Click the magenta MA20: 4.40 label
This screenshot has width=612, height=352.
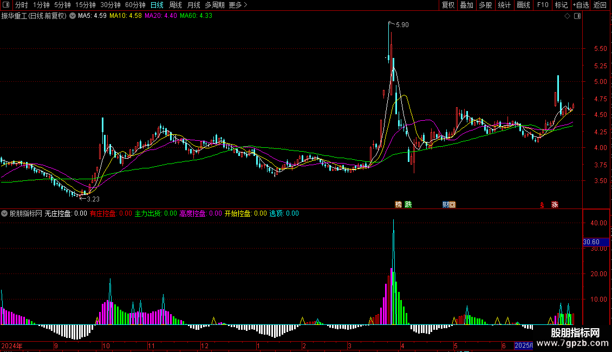pos(161,16)
